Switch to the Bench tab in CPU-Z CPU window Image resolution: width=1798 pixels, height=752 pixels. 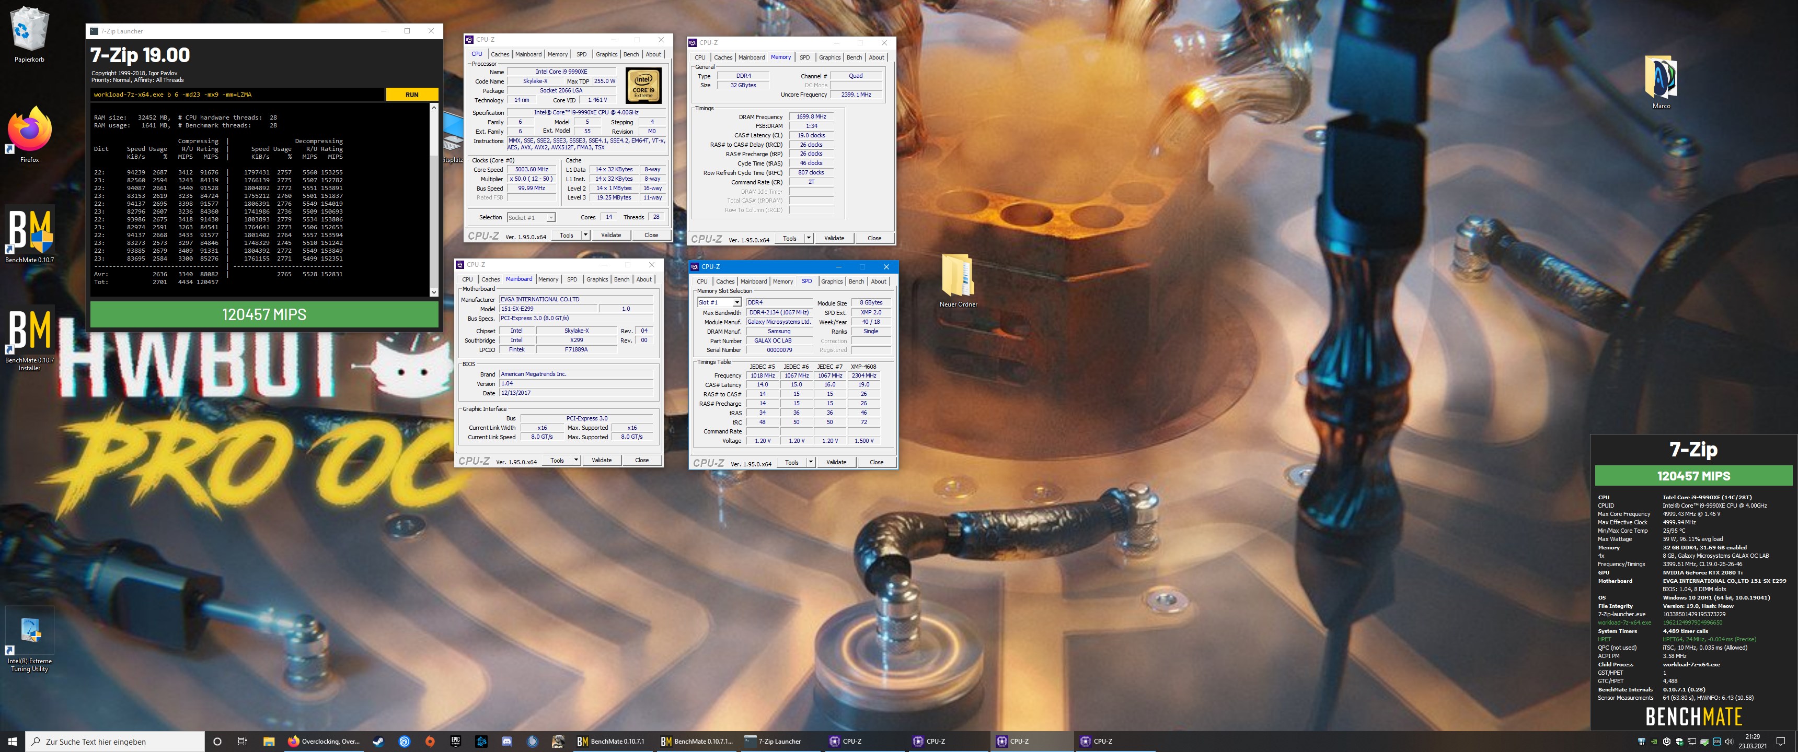click(631, 54)
